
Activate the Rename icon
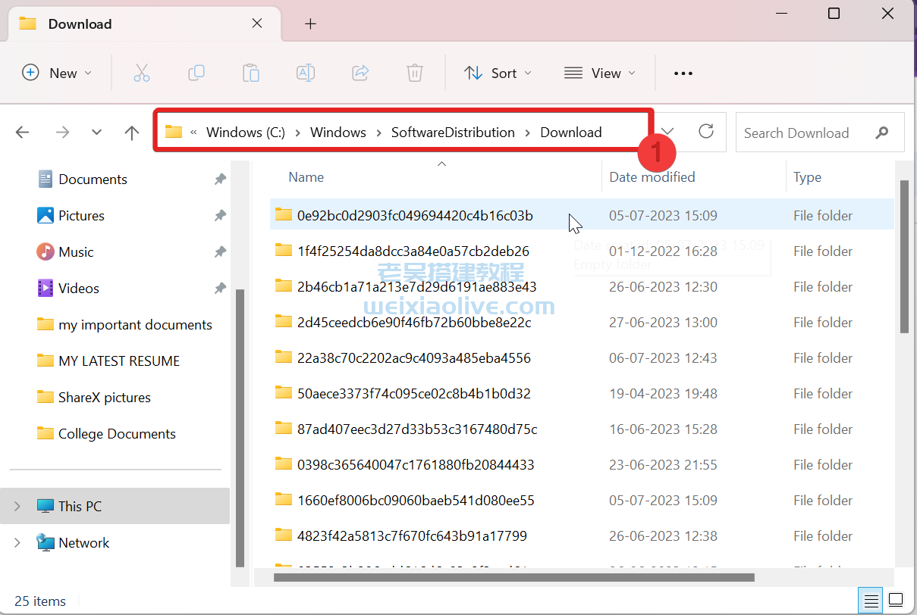pos(306,73)
